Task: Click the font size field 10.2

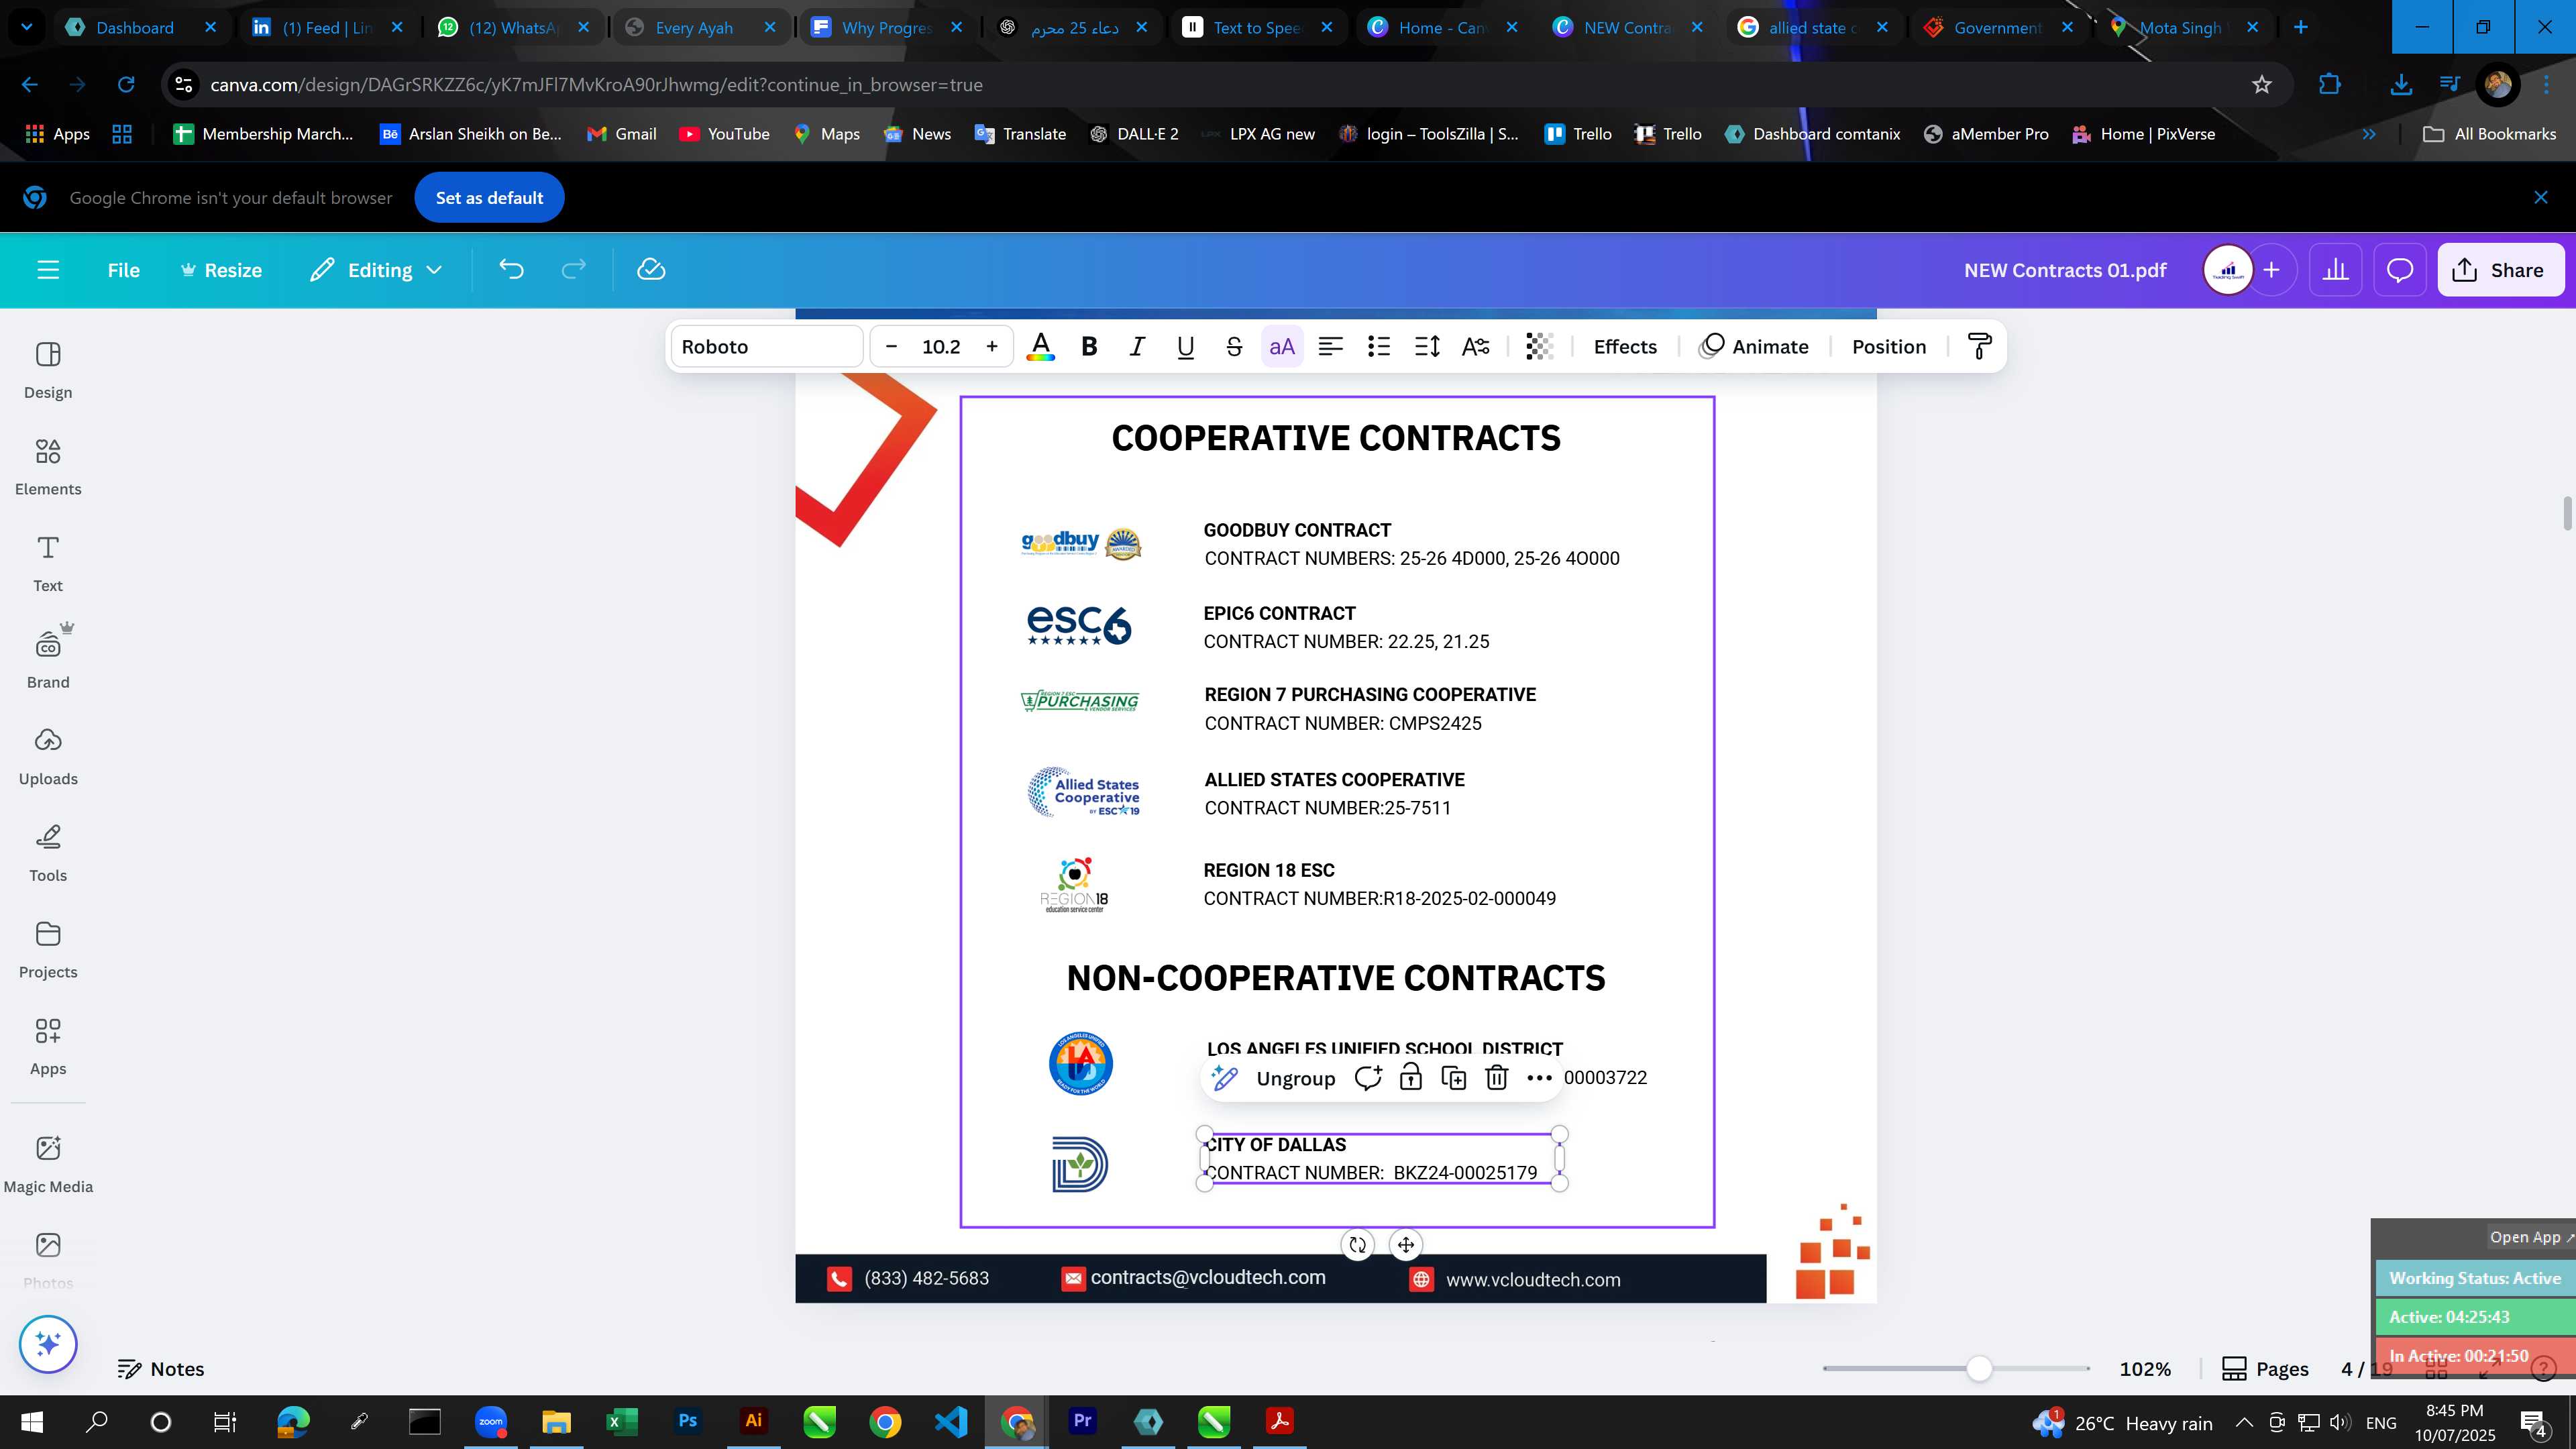Action: [941, 347]
